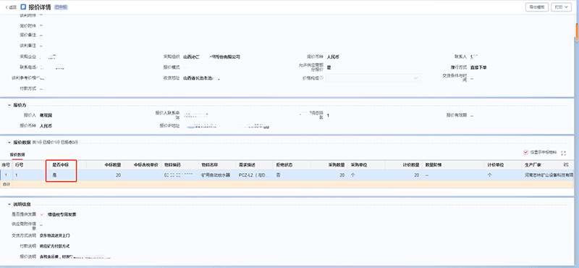Viewport: 579px width, 268px height.
Task: Collapse the 报价数据 section
Action: [x=9, y=142]
